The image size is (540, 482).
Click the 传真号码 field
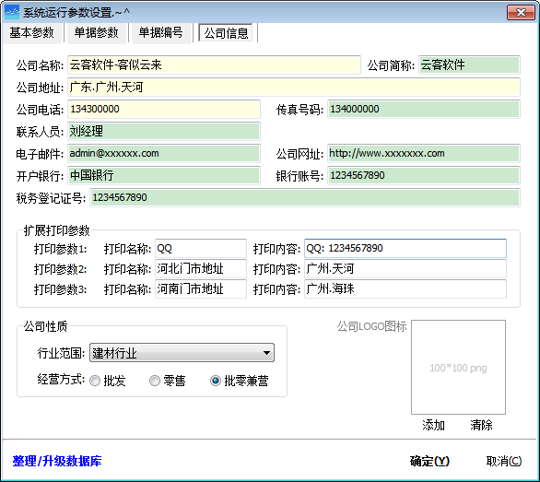[424, 110]
